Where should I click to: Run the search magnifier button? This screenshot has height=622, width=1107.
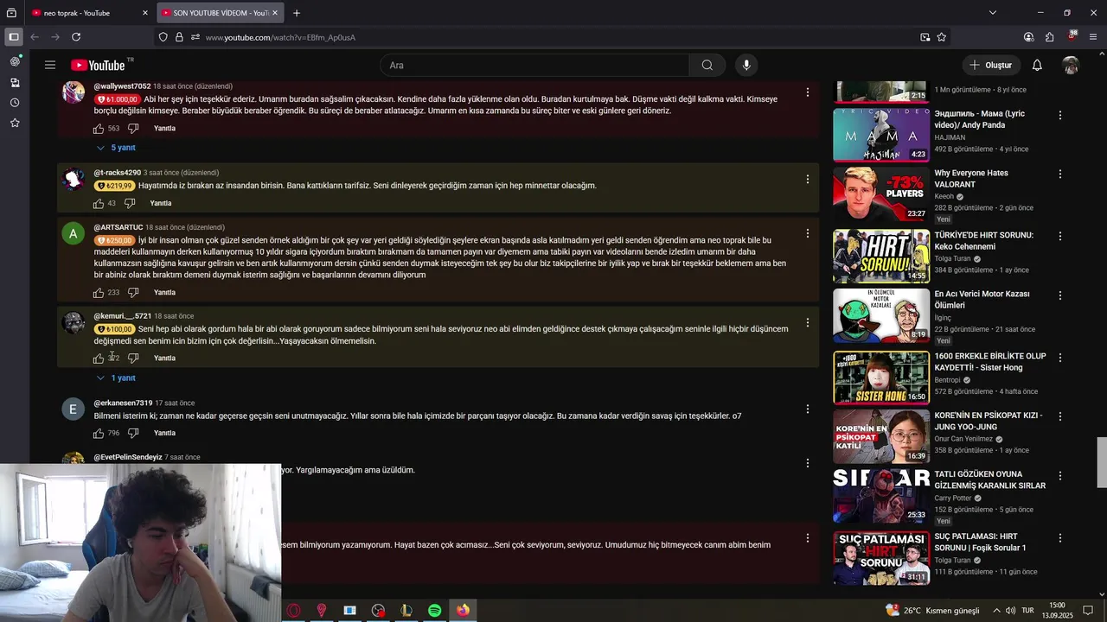pos(707,65)
